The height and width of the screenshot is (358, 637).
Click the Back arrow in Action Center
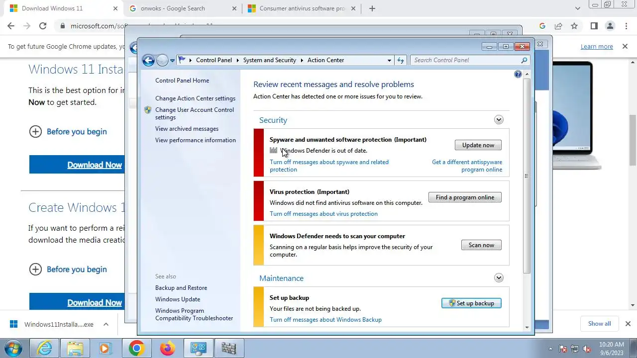[148, 60]
